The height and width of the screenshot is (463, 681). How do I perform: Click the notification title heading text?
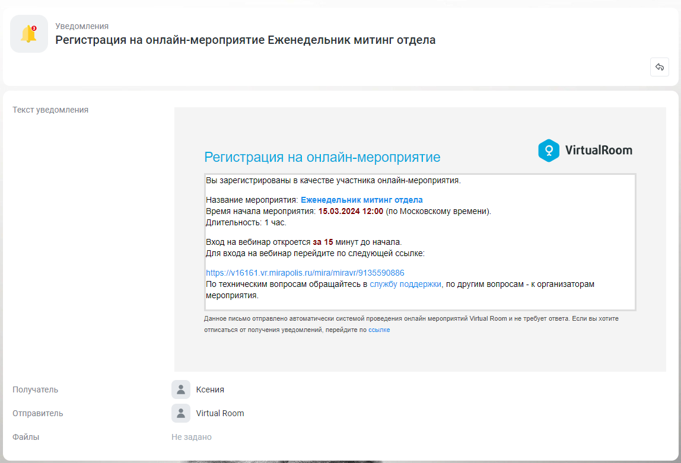[x=246, y=40]
